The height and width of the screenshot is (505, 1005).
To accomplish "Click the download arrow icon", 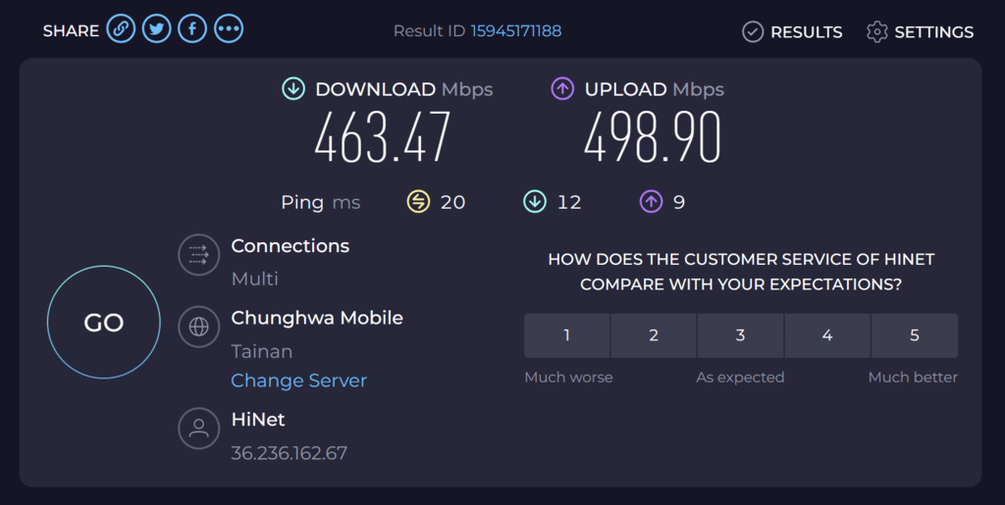I will coord(293,88).
